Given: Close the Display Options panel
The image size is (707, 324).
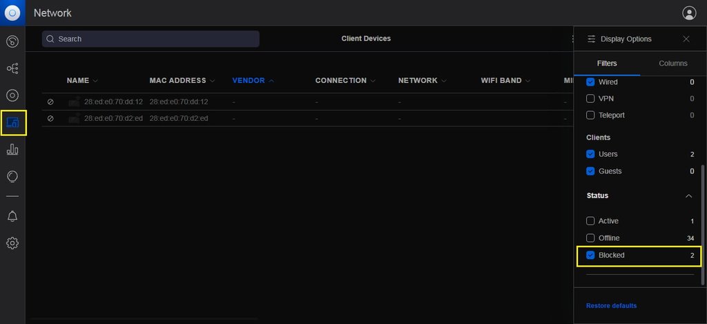Looking at the screenshot, I should point(686,39).
